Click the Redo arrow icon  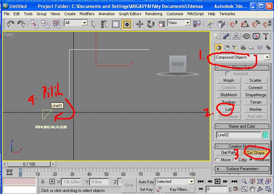point(21,24)
